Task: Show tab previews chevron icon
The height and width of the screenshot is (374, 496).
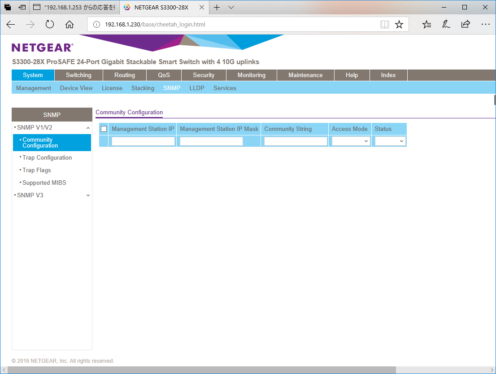Action: 231,7
